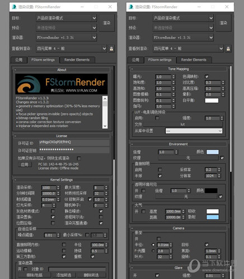Open Render Elements tab in right window
Viewport: 244px width, 279px height.
(194, 60)
